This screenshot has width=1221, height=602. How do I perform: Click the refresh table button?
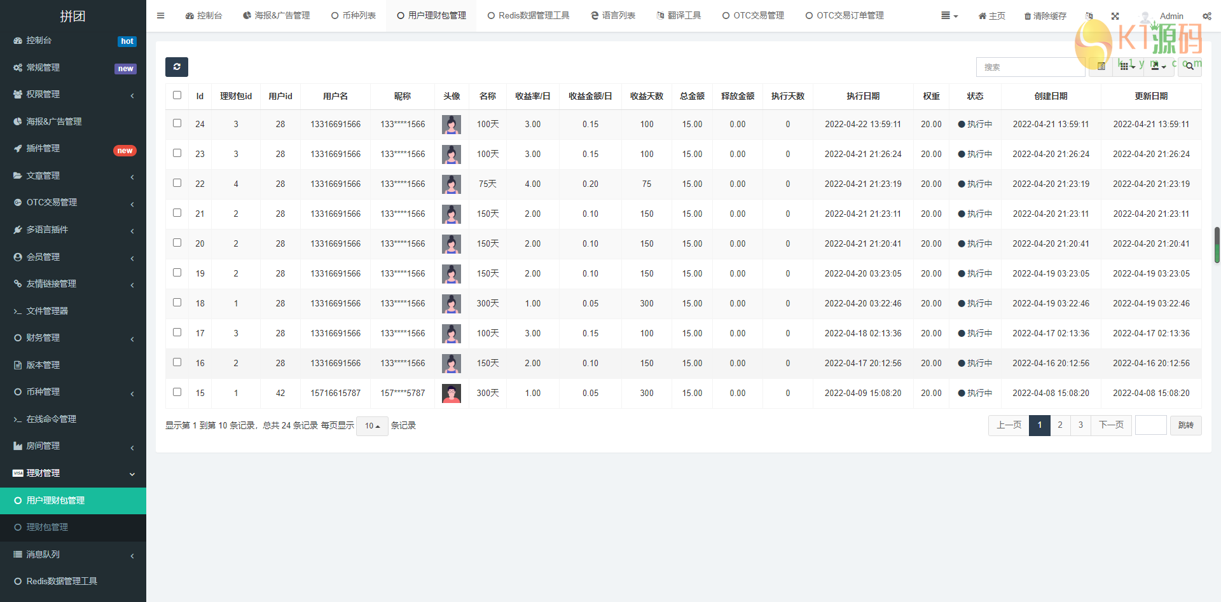[177, 67]
